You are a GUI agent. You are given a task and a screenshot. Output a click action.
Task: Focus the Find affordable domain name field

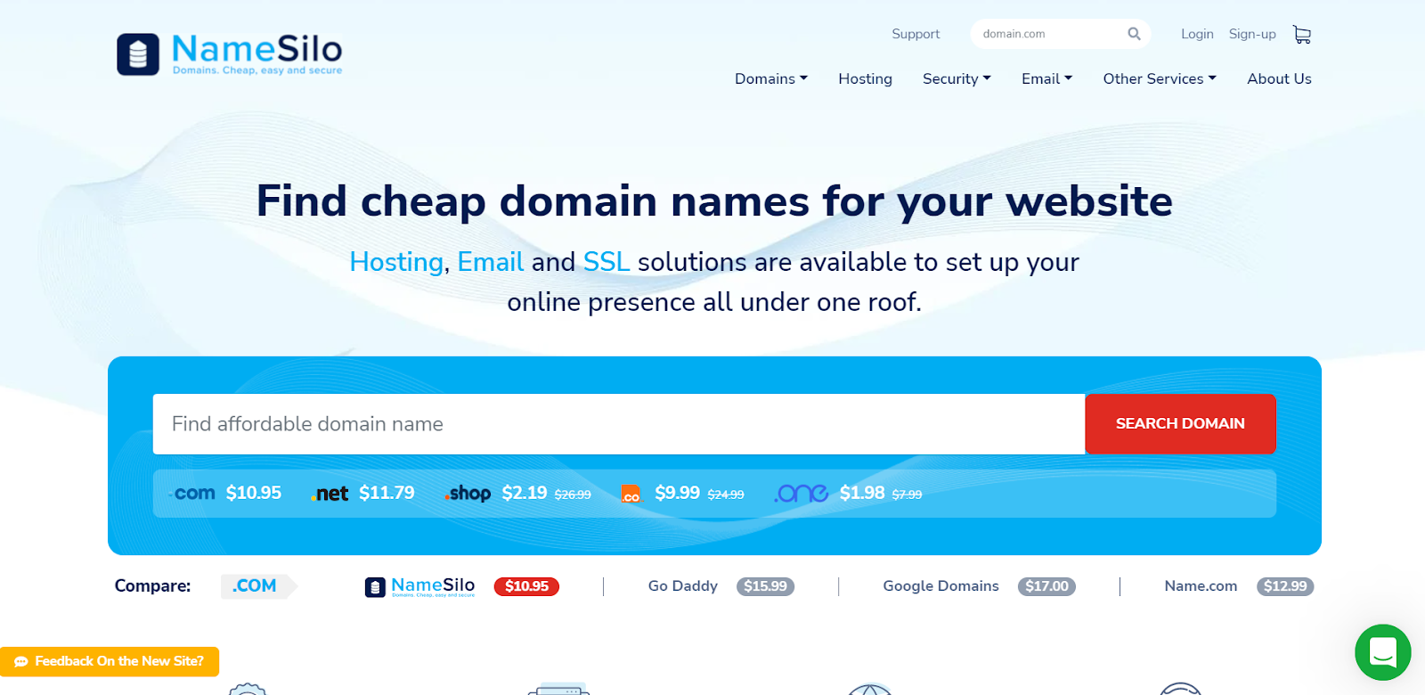click(619, 424)
